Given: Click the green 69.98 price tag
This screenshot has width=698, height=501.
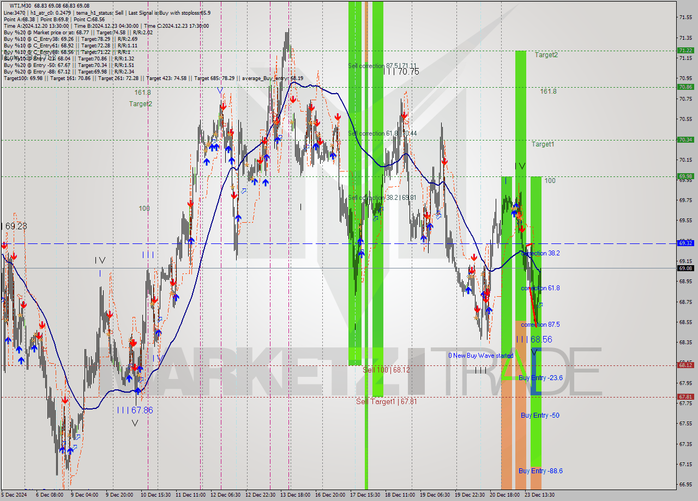Looking at the screenshot, I should point(685,176).
